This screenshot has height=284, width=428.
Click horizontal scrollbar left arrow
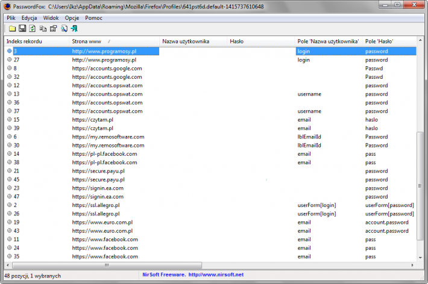[x=8, y=265]
